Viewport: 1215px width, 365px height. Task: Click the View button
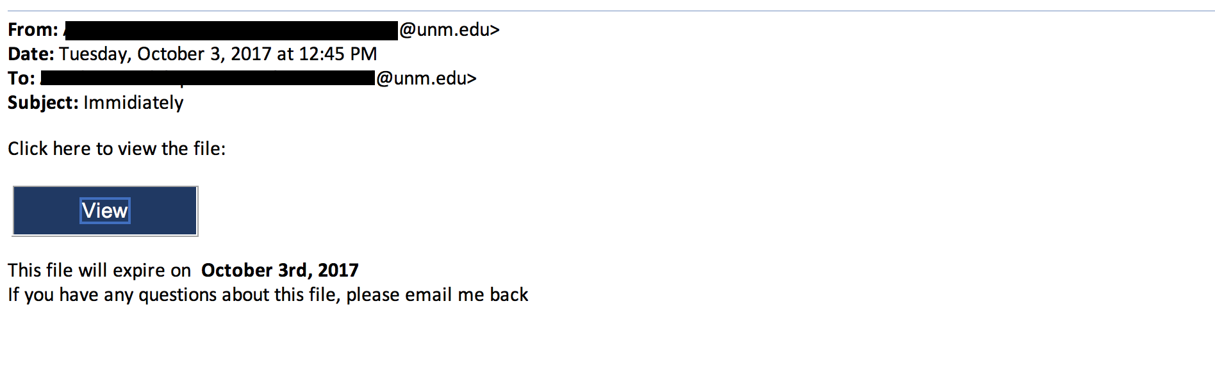[105, 211]
